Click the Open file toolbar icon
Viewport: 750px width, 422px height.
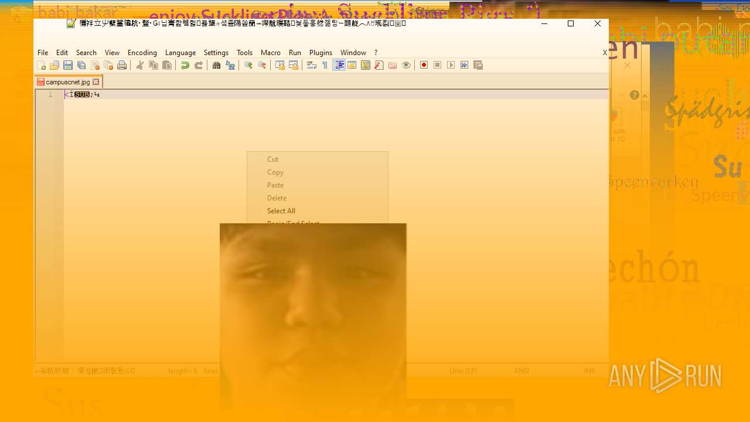point(54,65)
